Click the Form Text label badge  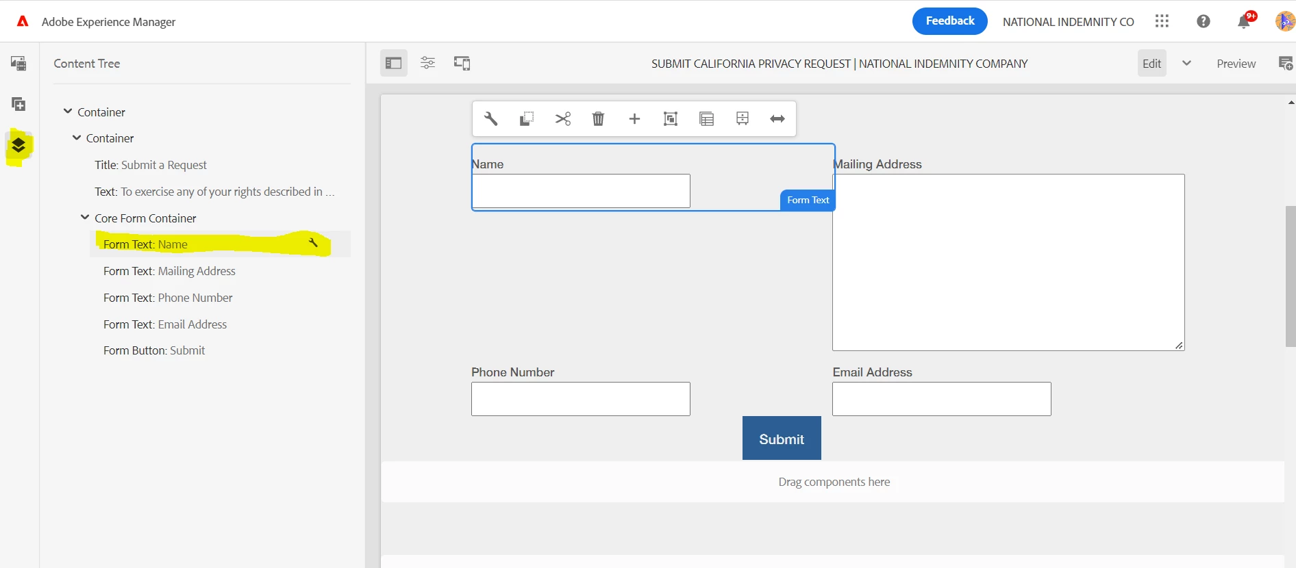tap(808, 200)
